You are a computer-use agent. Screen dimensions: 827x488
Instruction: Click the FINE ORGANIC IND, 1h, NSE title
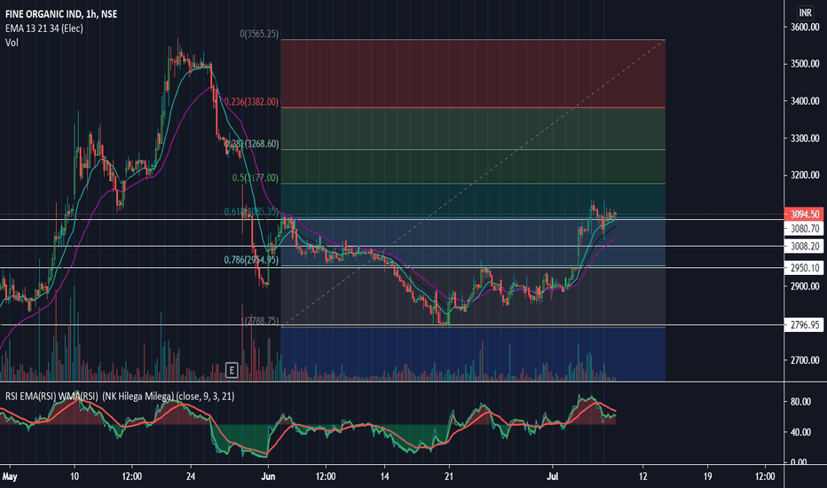pyautogui.click(x=61, y=14)
